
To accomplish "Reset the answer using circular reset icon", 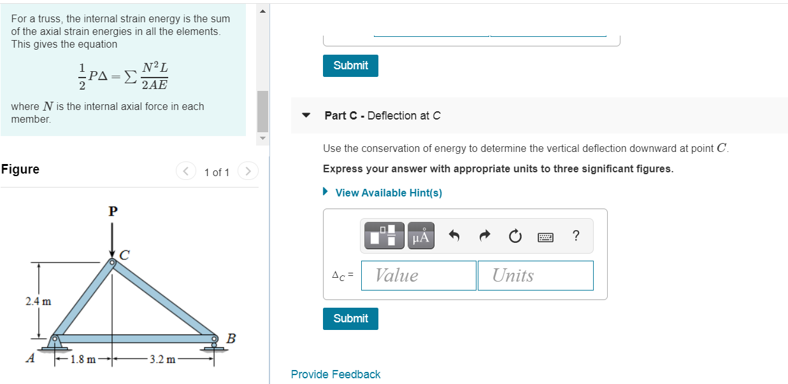I will (x=515, y=235).
